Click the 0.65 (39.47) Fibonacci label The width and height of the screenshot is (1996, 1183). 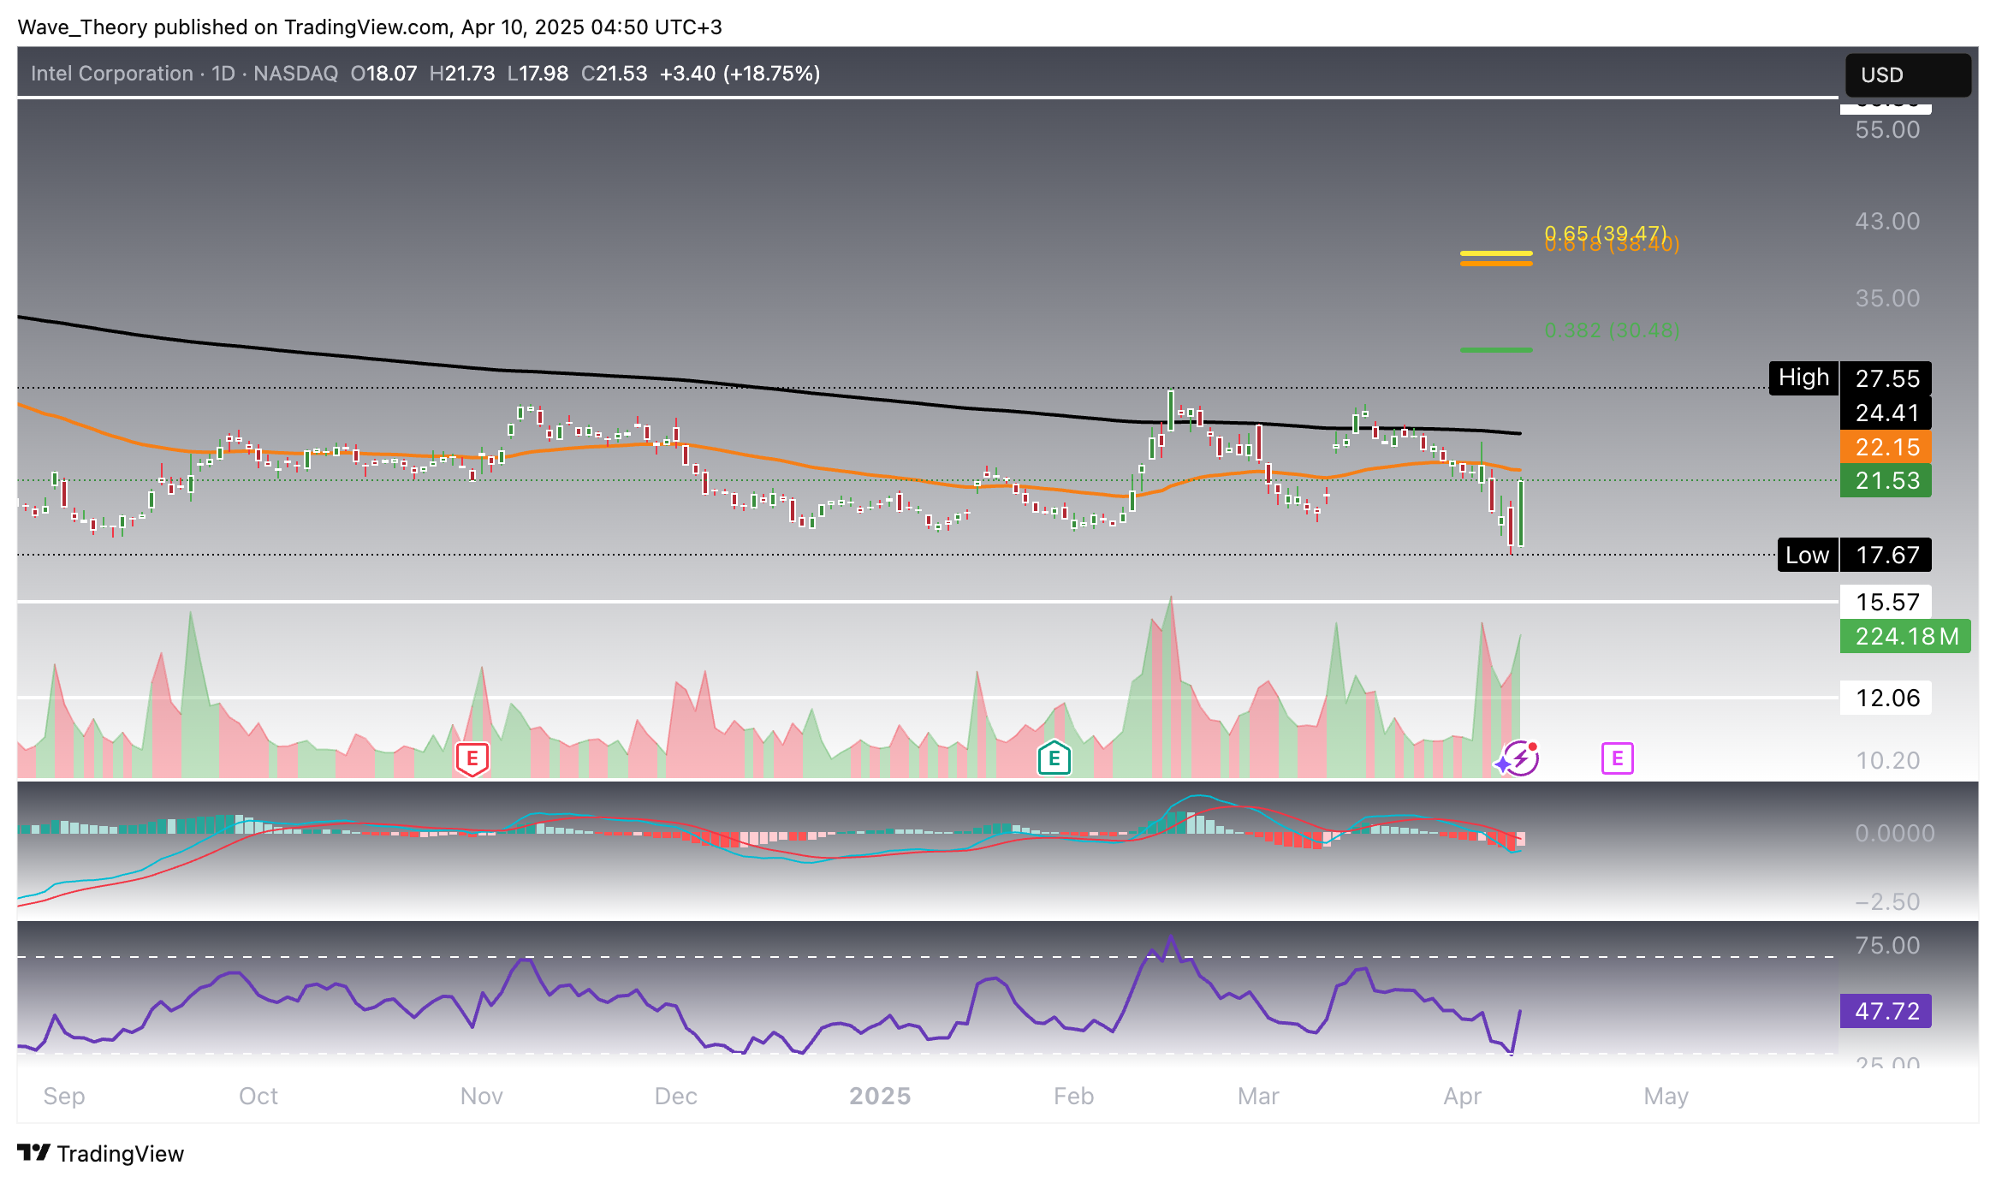click(1606, 232)
